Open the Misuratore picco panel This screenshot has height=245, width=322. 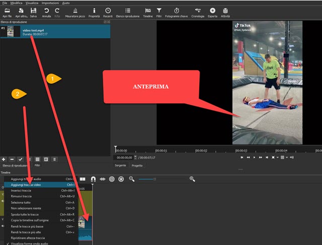click(75, 13)
